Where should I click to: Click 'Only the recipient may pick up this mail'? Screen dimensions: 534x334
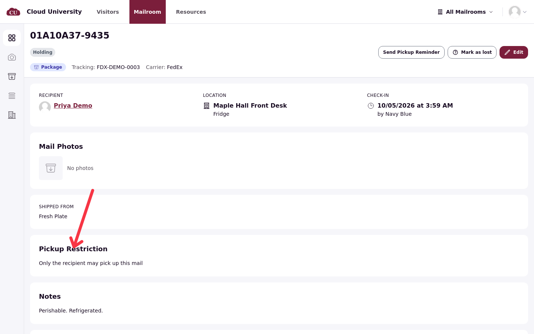tap(91, 263)
